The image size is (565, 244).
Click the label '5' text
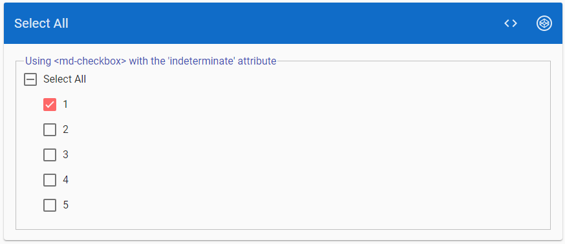click(65, 205)
